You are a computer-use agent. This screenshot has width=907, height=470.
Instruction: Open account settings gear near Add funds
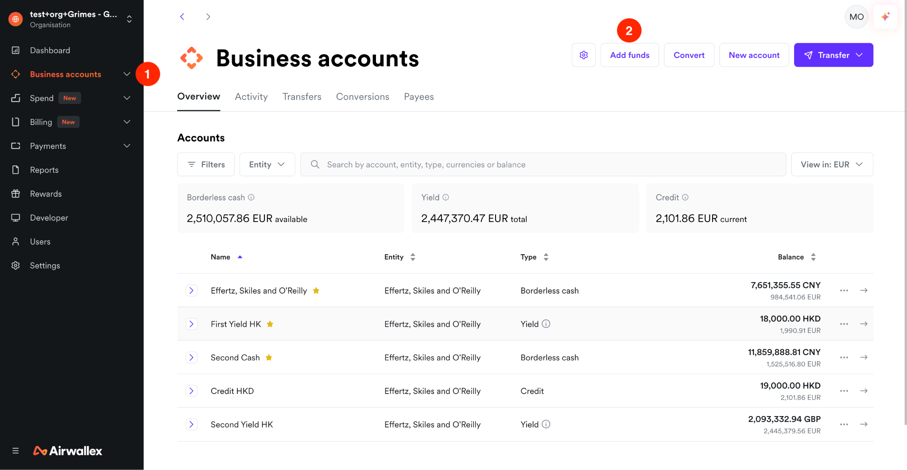coord(584,55)
